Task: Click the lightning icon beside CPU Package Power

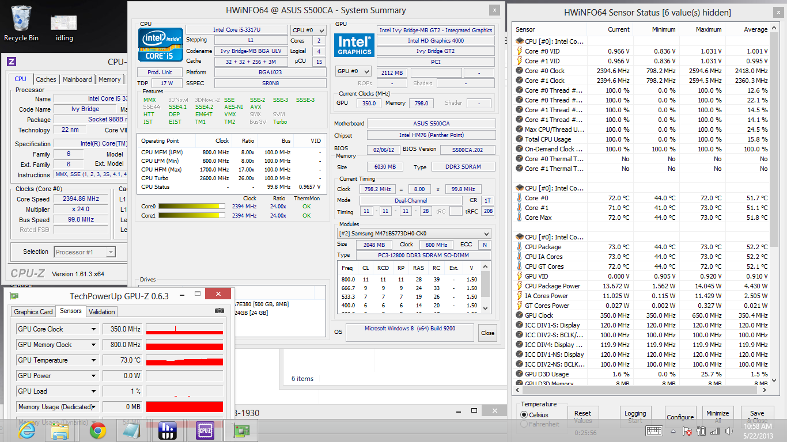Action: point(519,286)
